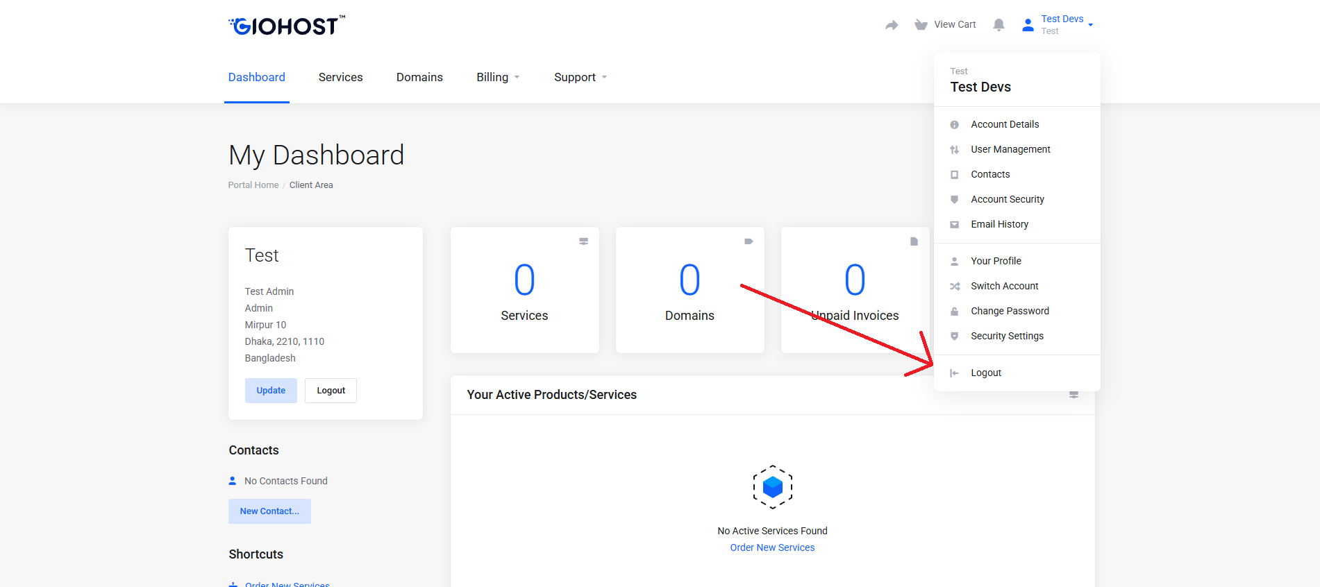This screenshot has width=1320, height=587.
Task: Click the shopping cart icon
Action: [921, 25]
